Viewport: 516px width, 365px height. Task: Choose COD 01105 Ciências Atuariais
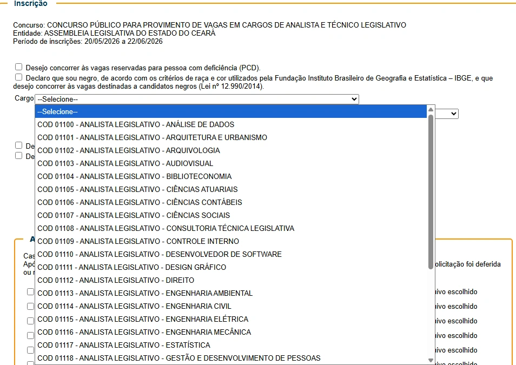(x=231, y=190)
